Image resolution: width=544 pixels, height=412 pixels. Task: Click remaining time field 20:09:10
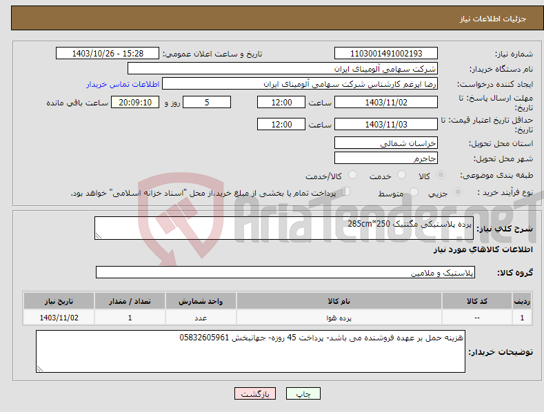[135, 102]
